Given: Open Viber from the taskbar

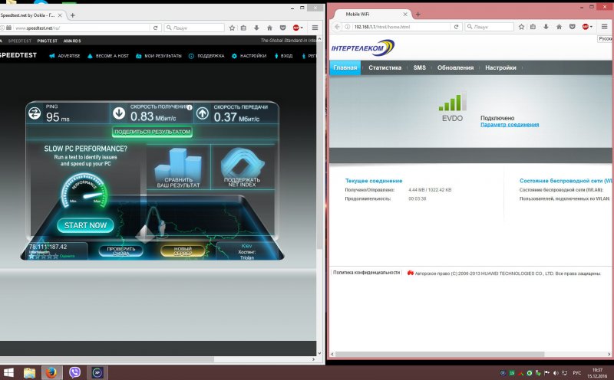Looking at the screenshot, I should point(75,372).
